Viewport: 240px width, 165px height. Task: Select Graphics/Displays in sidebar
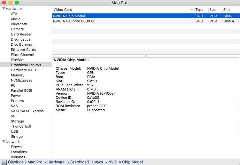26,65
